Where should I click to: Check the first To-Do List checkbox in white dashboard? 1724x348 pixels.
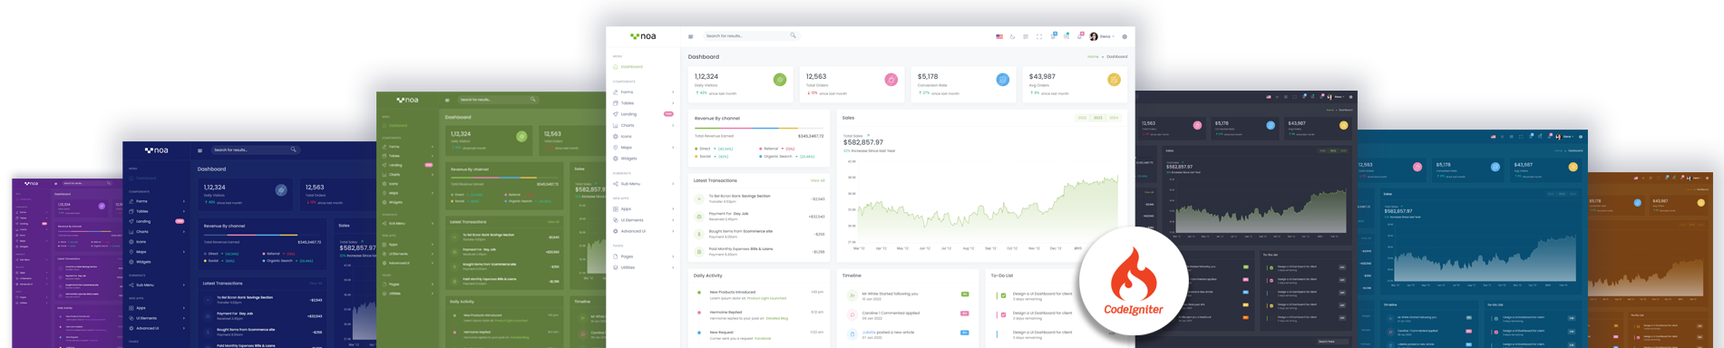1003,295
